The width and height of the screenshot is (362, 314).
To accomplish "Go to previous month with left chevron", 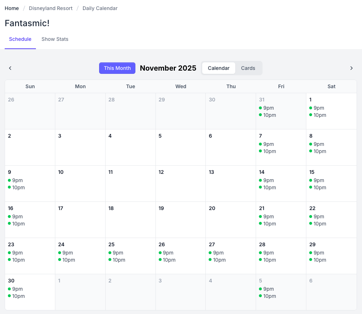I will pyautogui.click(x=10, y=68).
